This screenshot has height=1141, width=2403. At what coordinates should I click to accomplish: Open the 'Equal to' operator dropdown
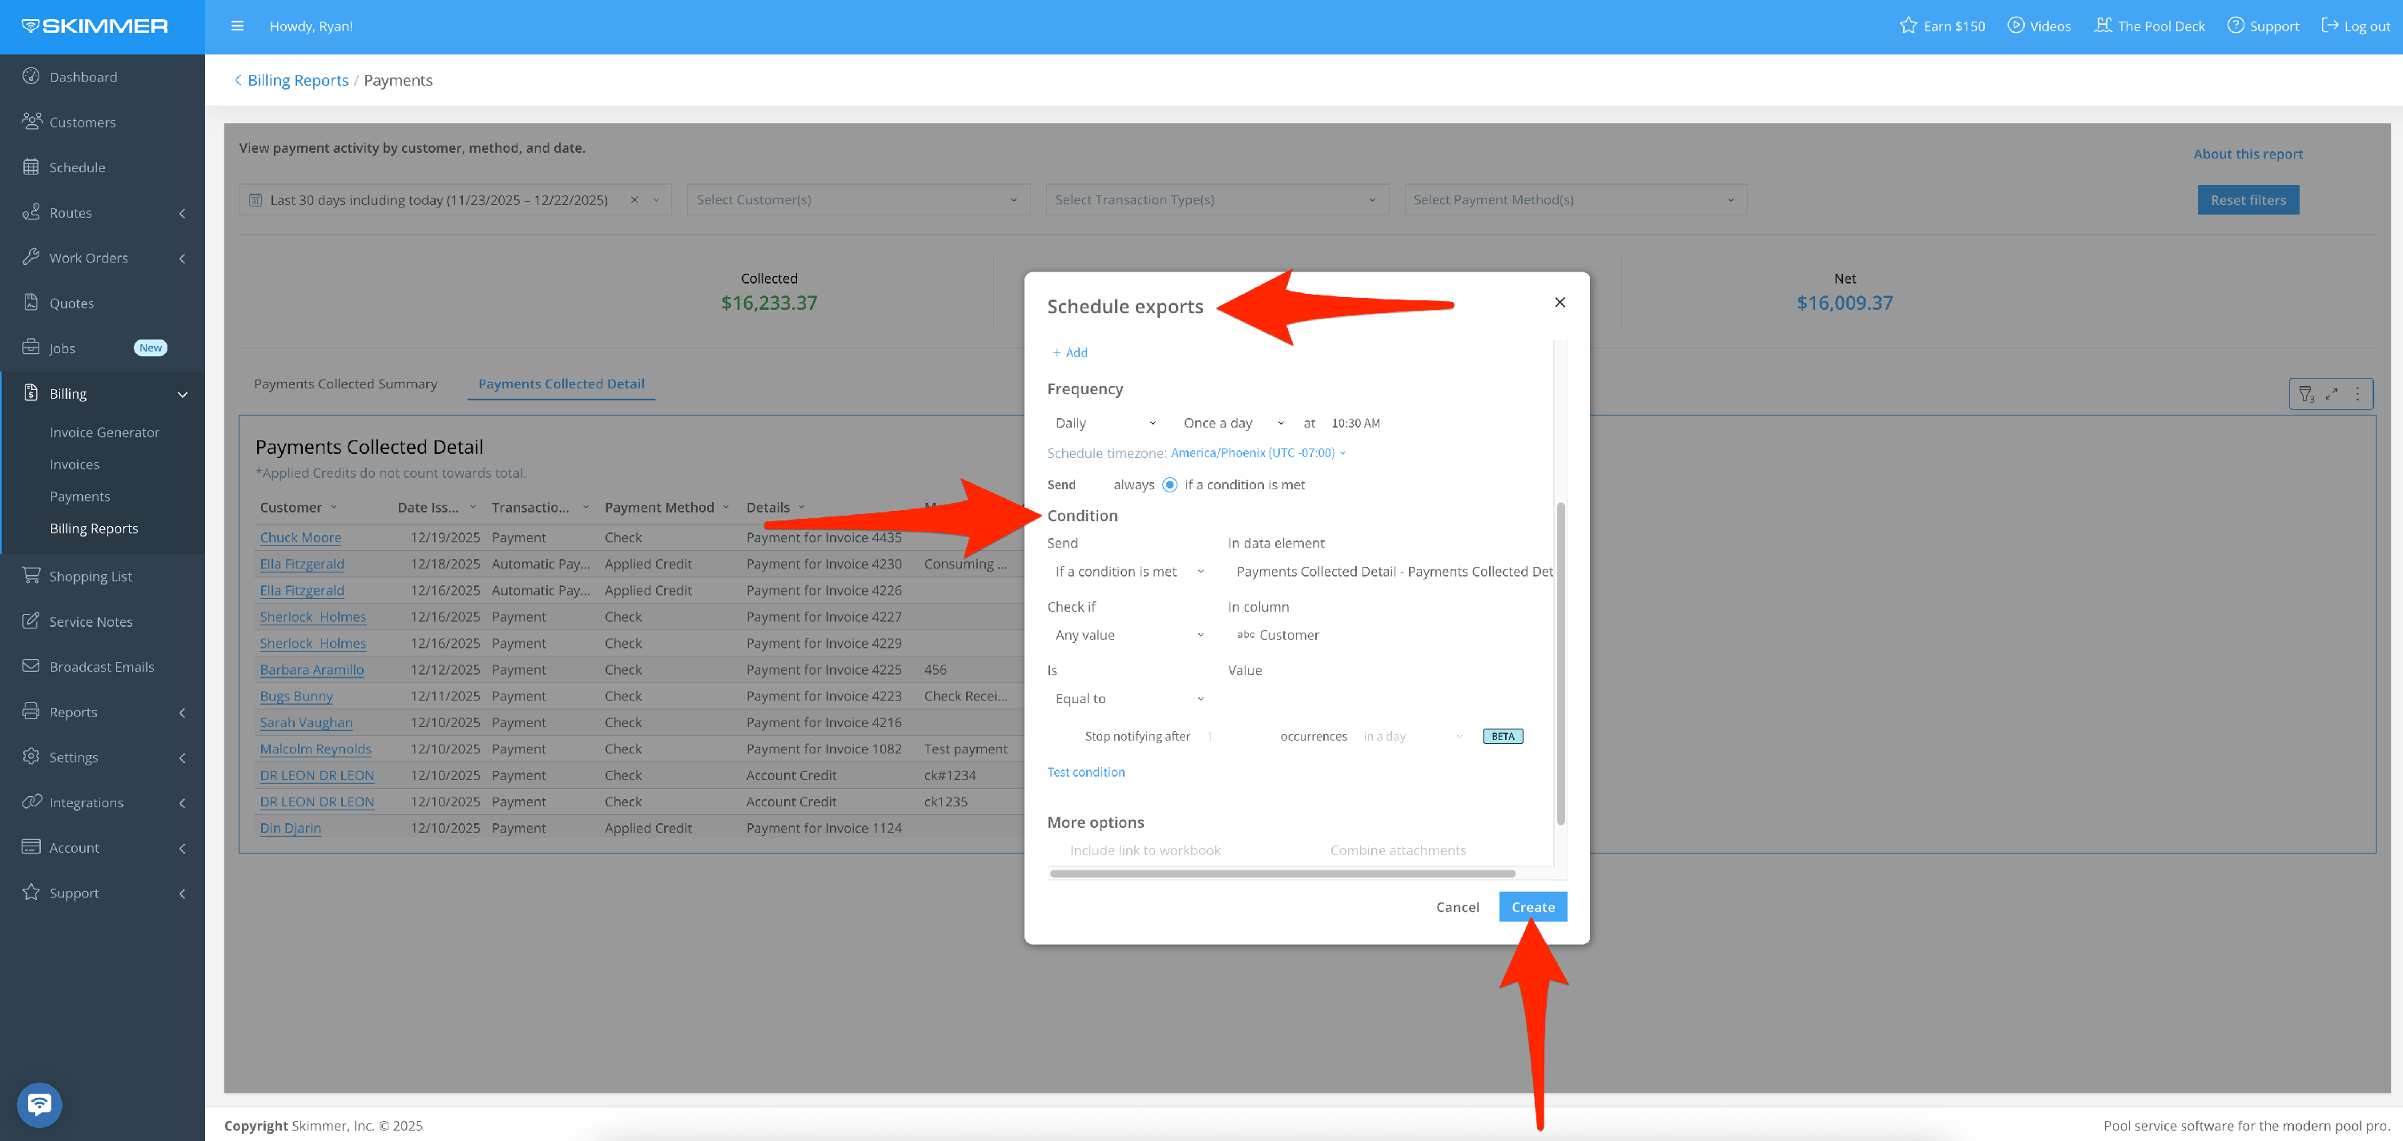coord(1129,698)
